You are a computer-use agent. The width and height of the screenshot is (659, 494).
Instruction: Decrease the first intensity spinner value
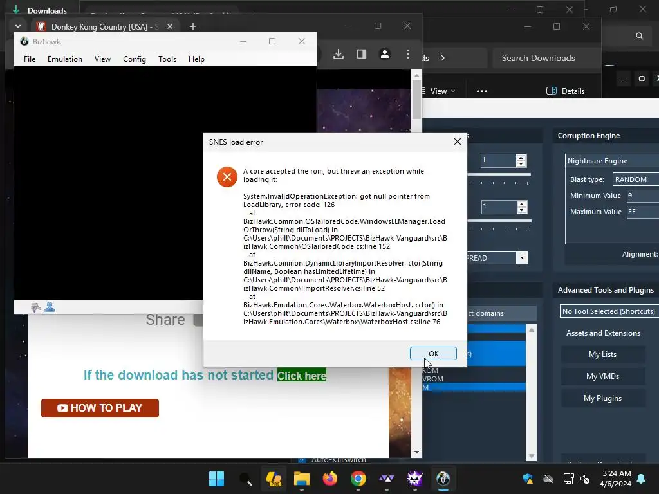point(521,163)
